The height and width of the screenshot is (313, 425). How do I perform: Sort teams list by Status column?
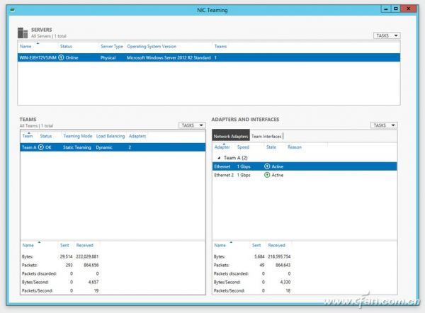point(46,136)
